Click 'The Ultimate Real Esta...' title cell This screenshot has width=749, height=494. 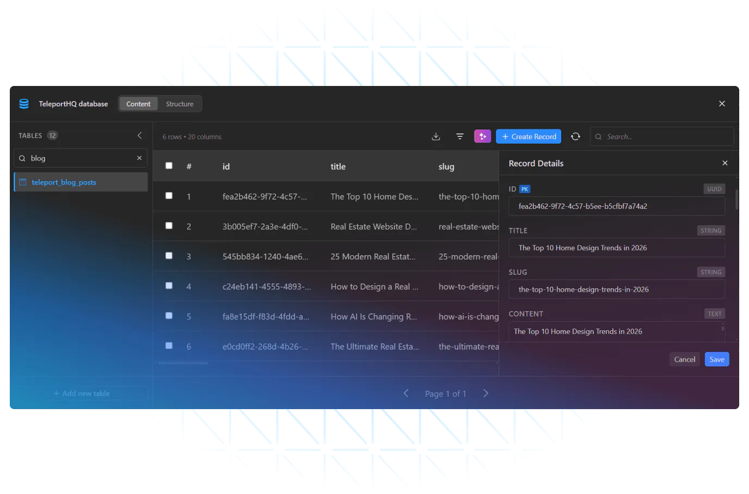tap(374, 346)
